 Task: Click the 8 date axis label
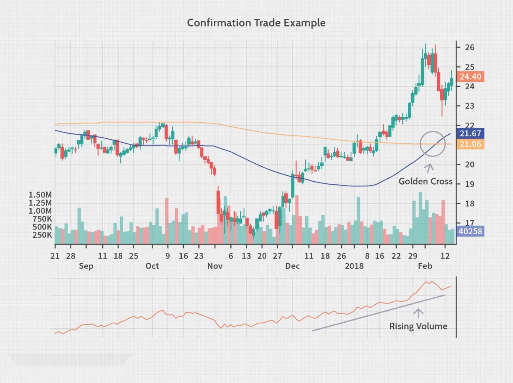[x=367, y=256]
